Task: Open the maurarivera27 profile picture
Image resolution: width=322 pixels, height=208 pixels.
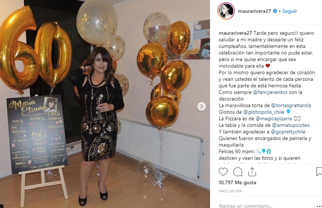Action: [x=226, y=11]
